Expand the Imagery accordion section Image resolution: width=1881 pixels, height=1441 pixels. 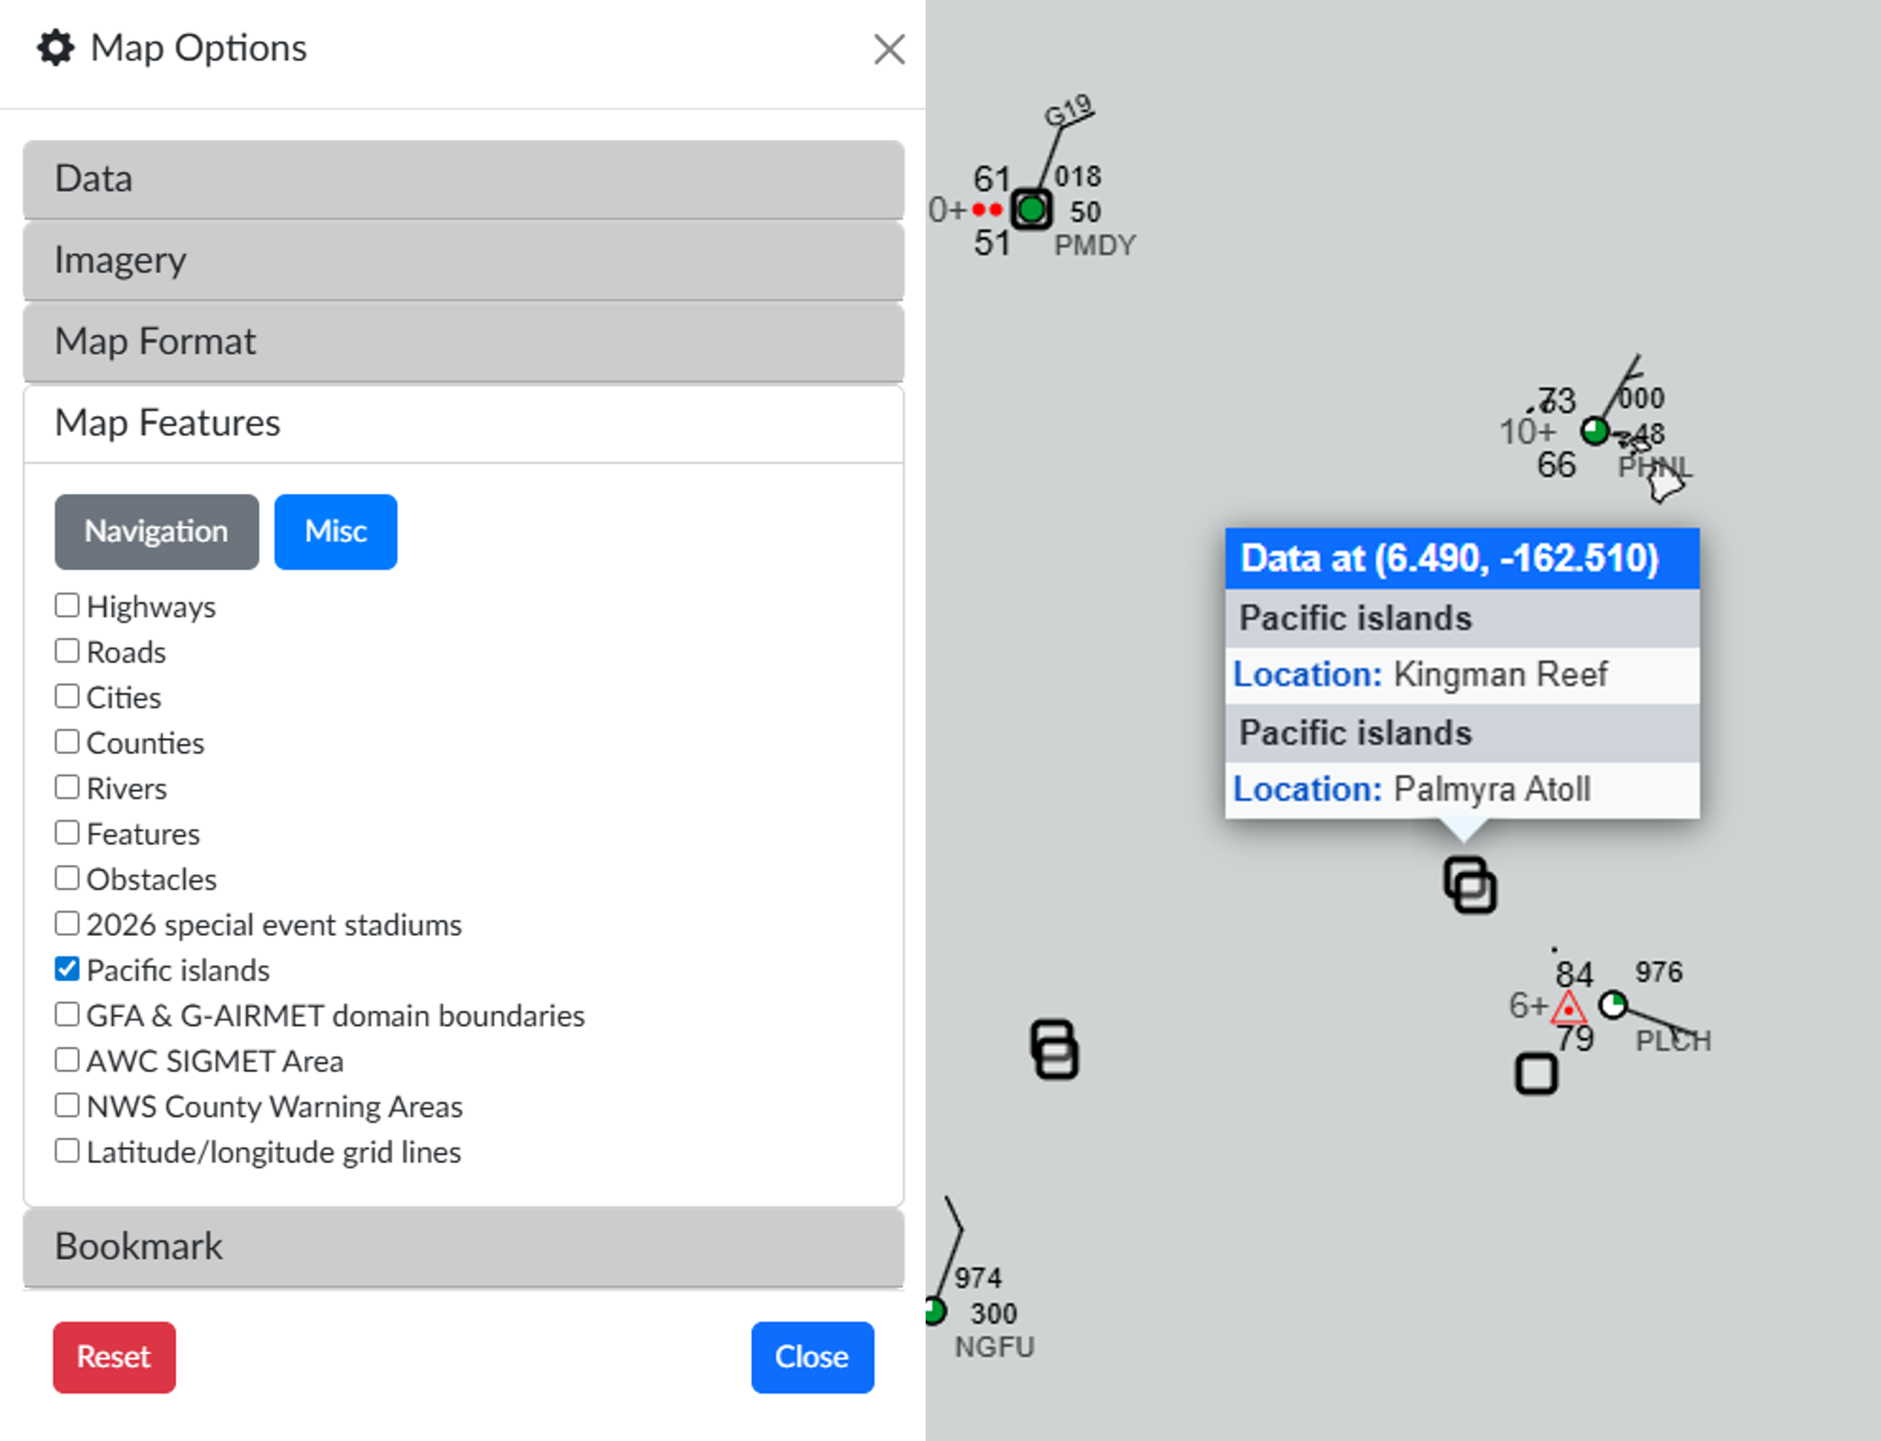pyautogui.click(x=463, y=261)
